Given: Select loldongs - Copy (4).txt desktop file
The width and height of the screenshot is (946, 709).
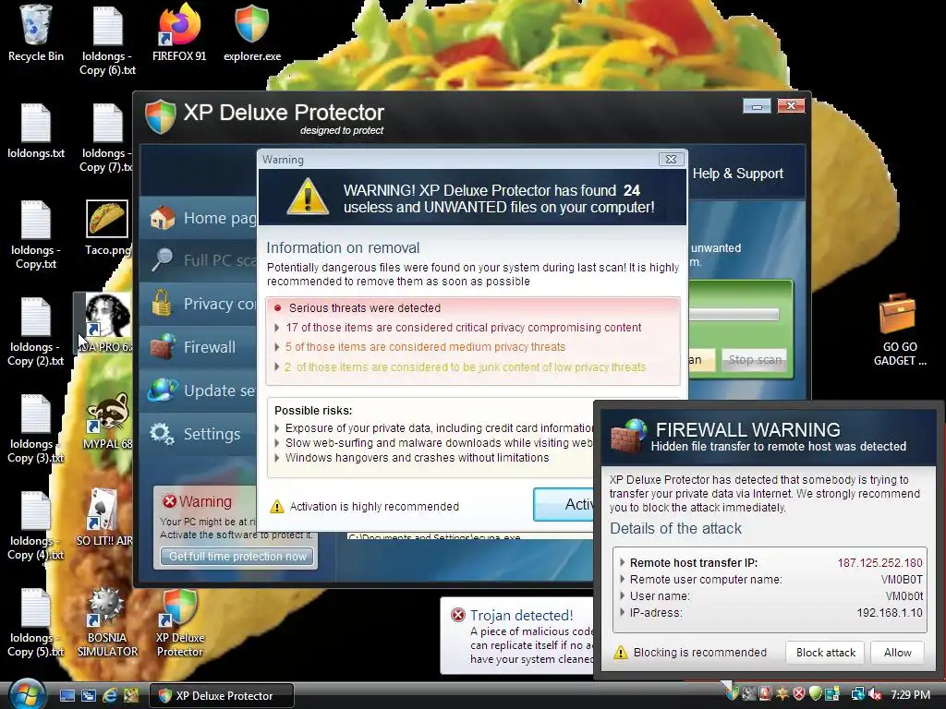Looking at the screenshot, I should click(36, 525).
